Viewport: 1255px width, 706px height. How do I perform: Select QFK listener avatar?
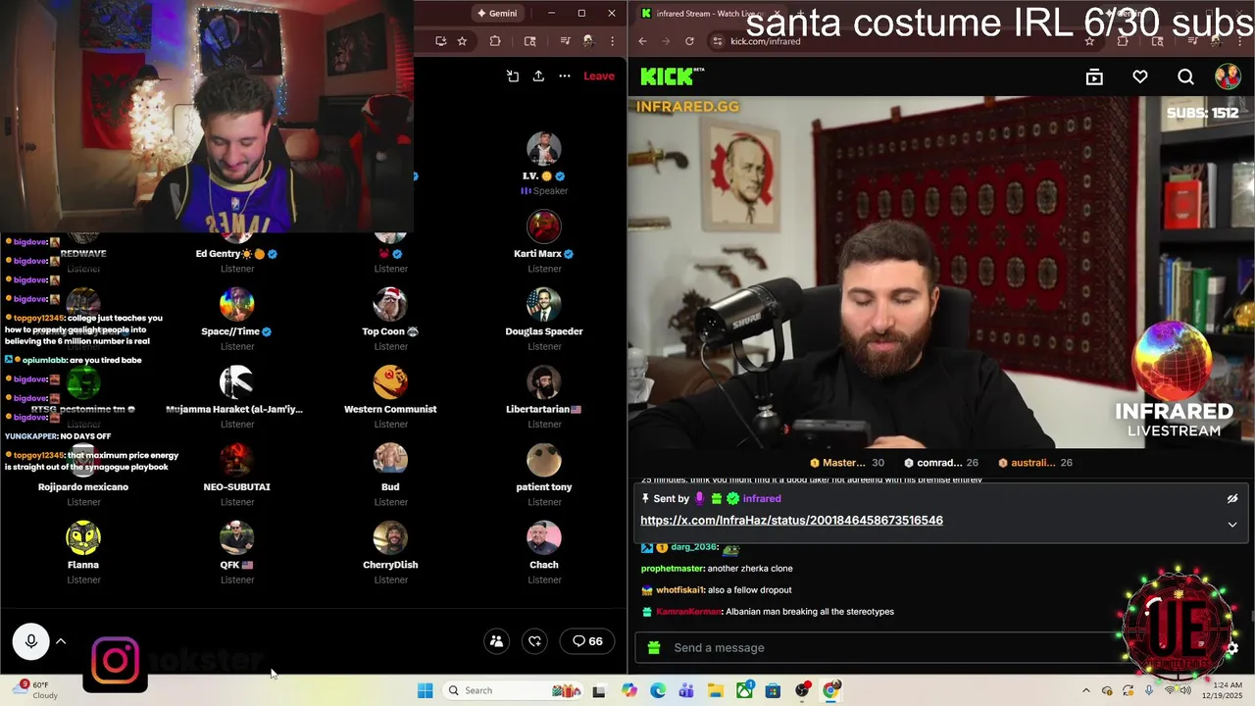pos(236,538)
